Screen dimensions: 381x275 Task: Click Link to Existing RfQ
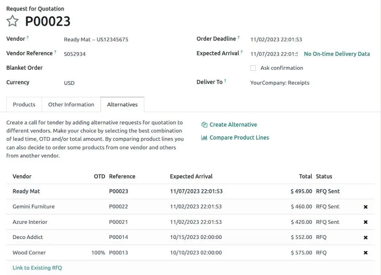pos(37,268)
